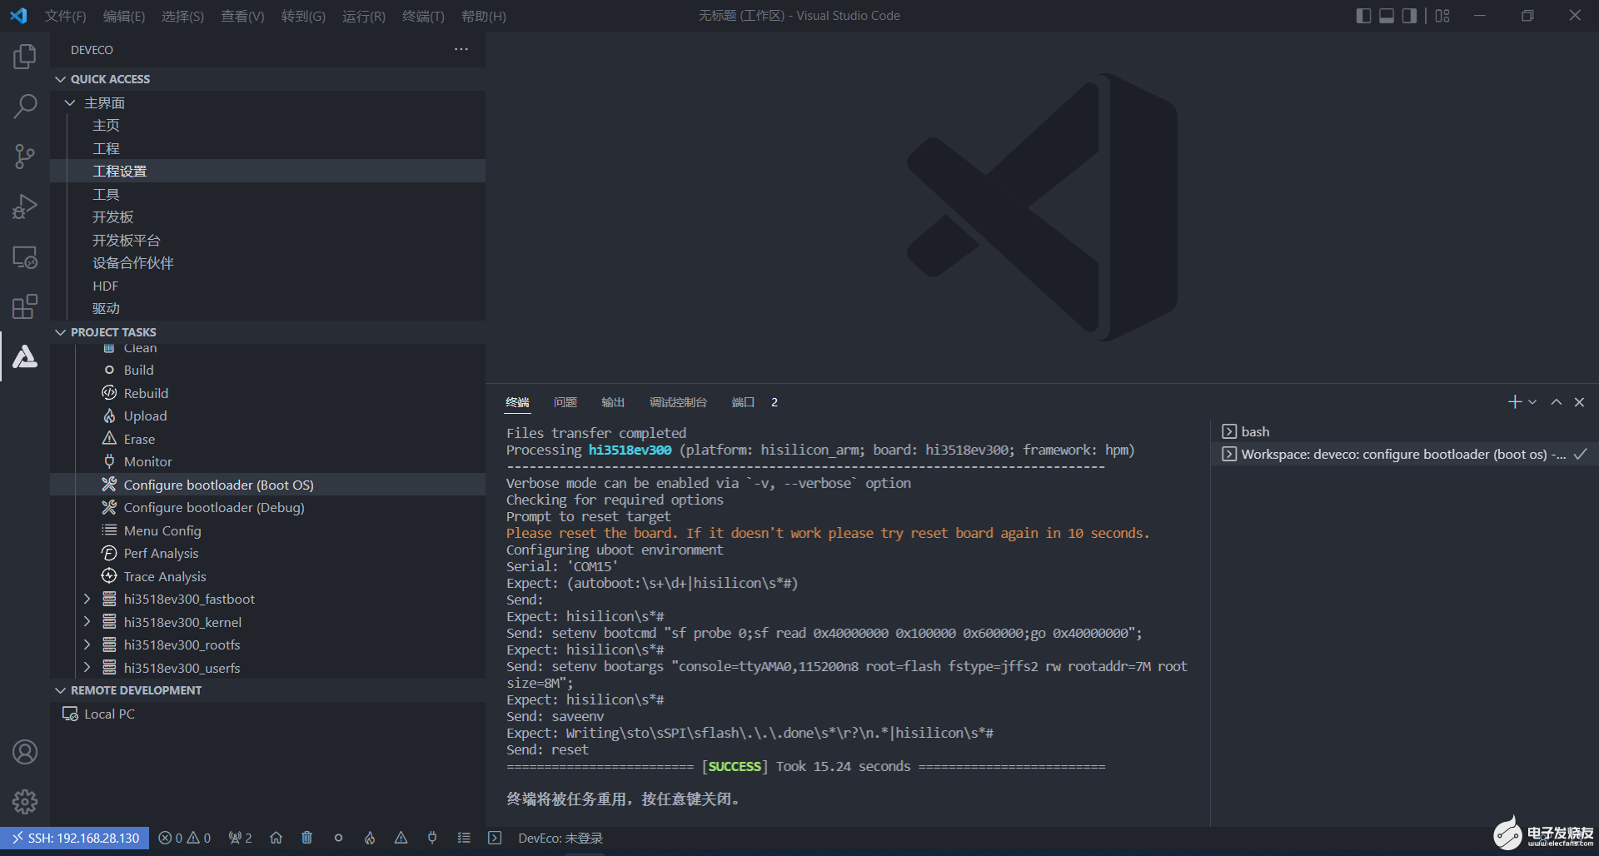Open the Manage gear icon
1599x856 pixels.
25,802
